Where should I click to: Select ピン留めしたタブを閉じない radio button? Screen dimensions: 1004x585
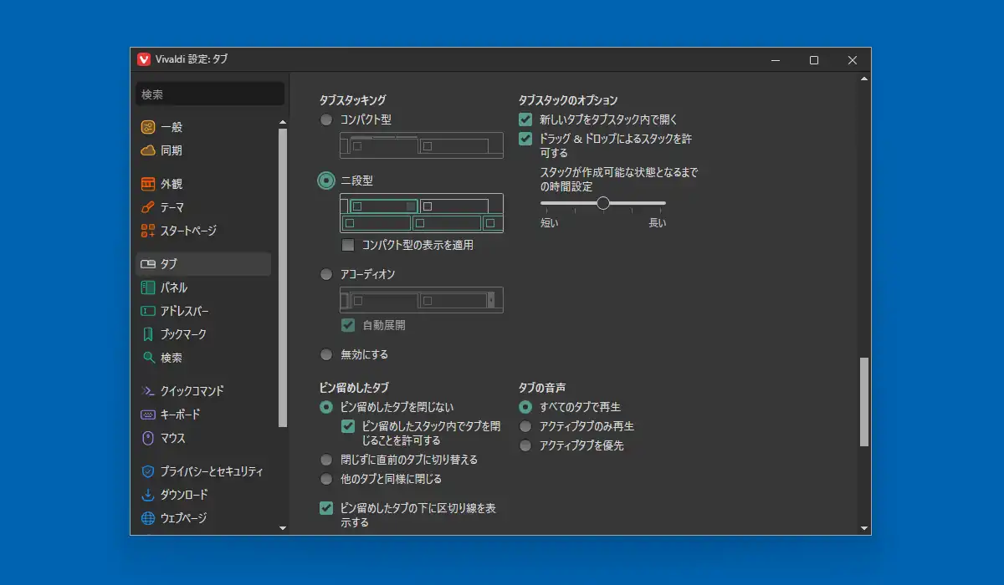[x=326, y=408]
